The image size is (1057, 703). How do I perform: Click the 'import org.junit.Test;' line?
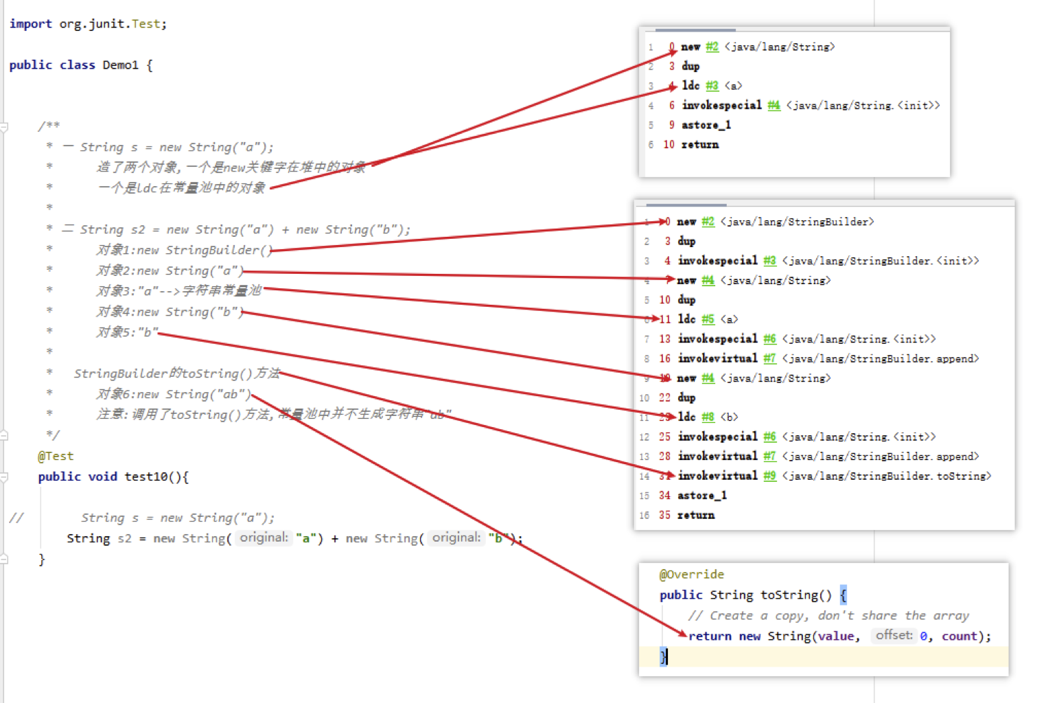tap(88, 24)
